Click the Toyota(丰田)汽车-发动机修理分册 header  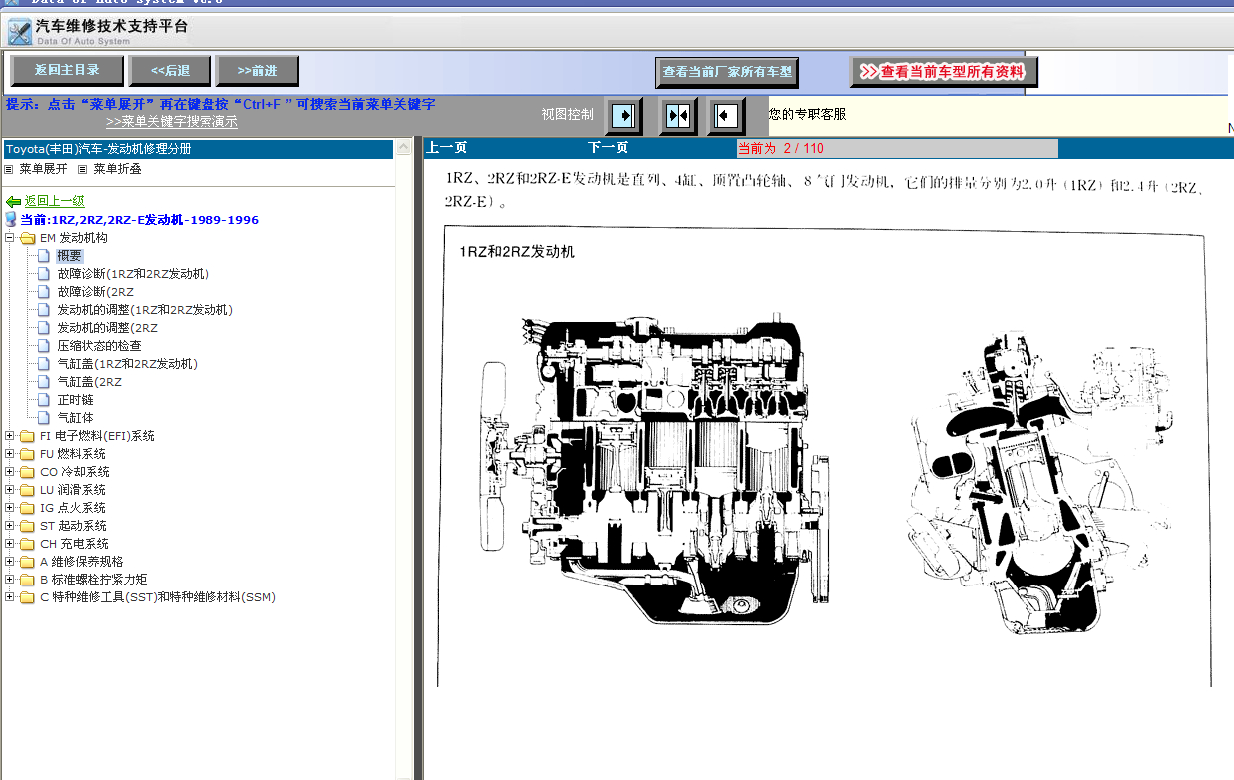tap(198, 149)
